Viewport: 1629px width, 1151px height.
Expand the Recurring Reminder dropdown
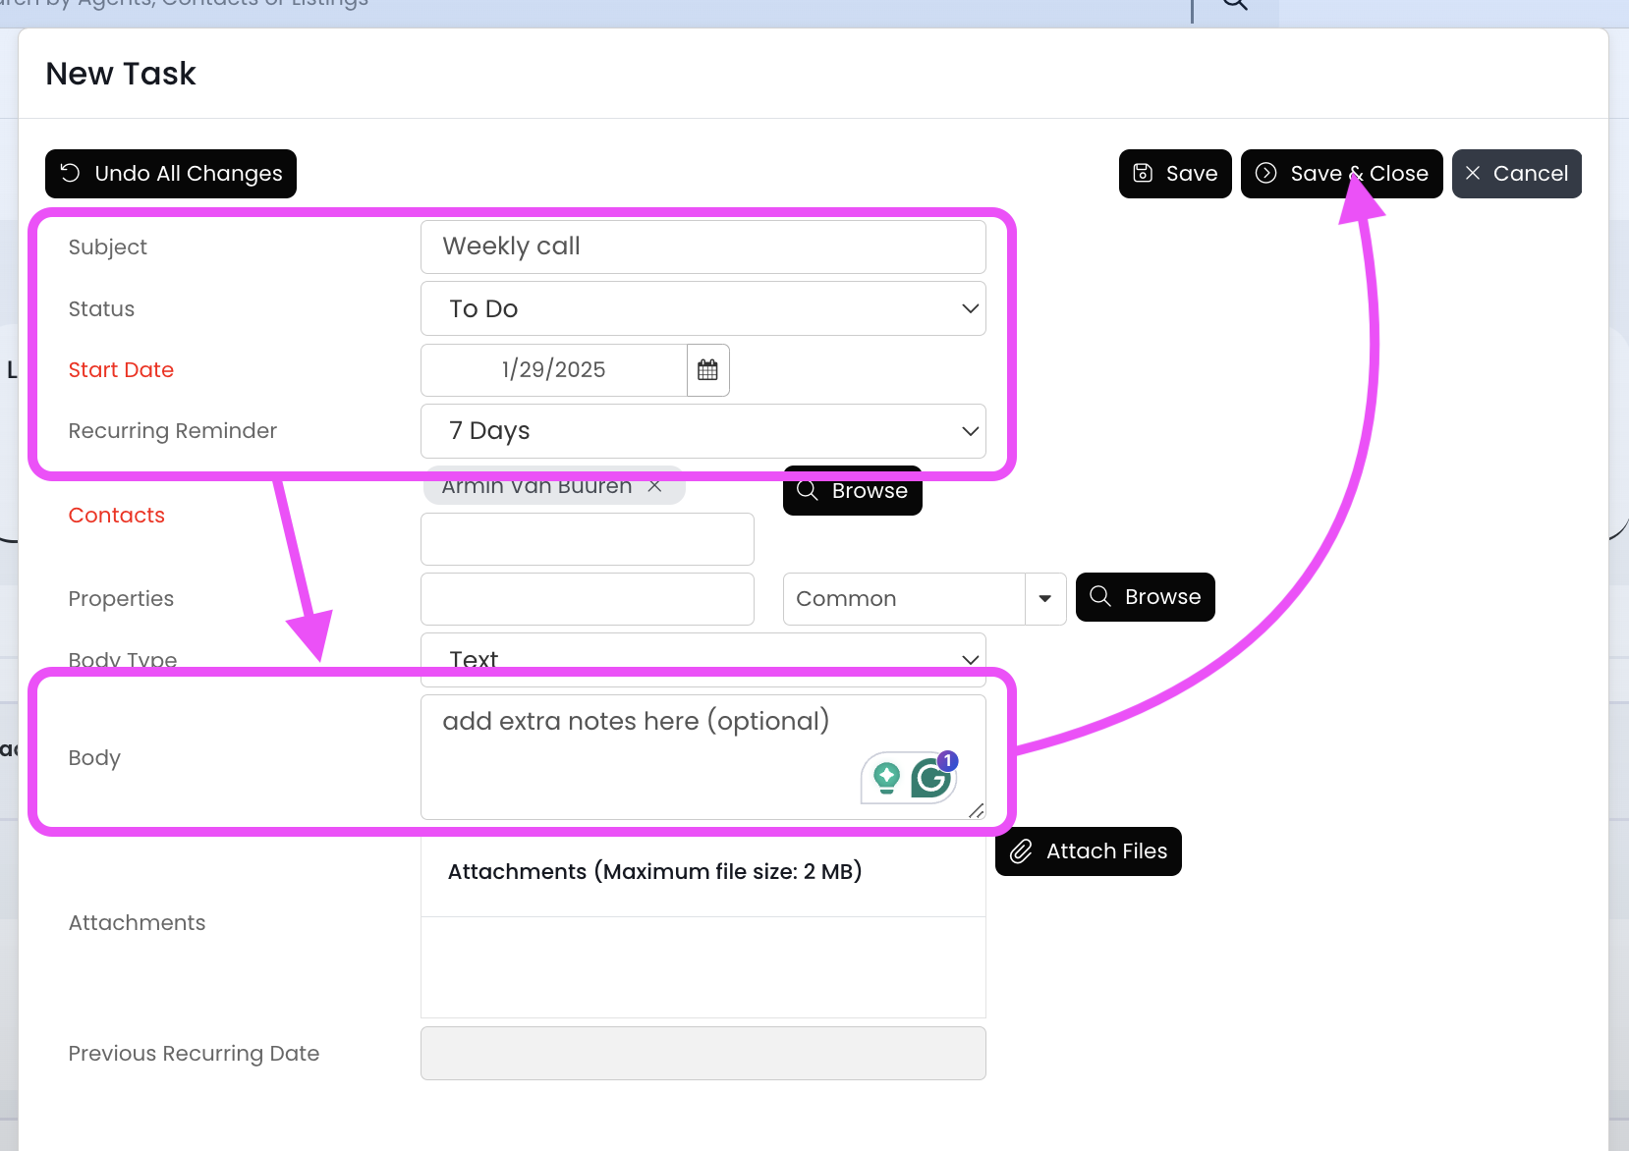click(702, 431)
